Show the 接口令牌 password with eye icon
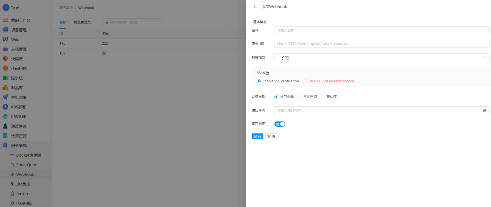491x207 pixels. pos(485,110)
